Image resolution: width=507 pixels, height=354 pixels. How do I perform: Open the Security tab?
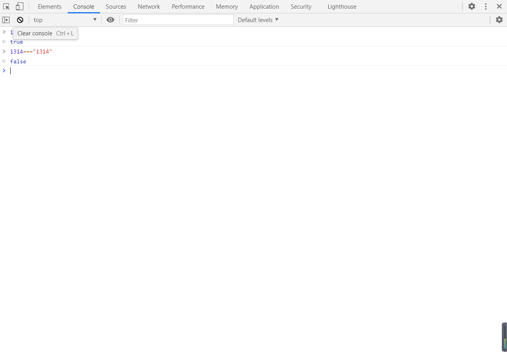pyautogui.click(x=301, y=7)
